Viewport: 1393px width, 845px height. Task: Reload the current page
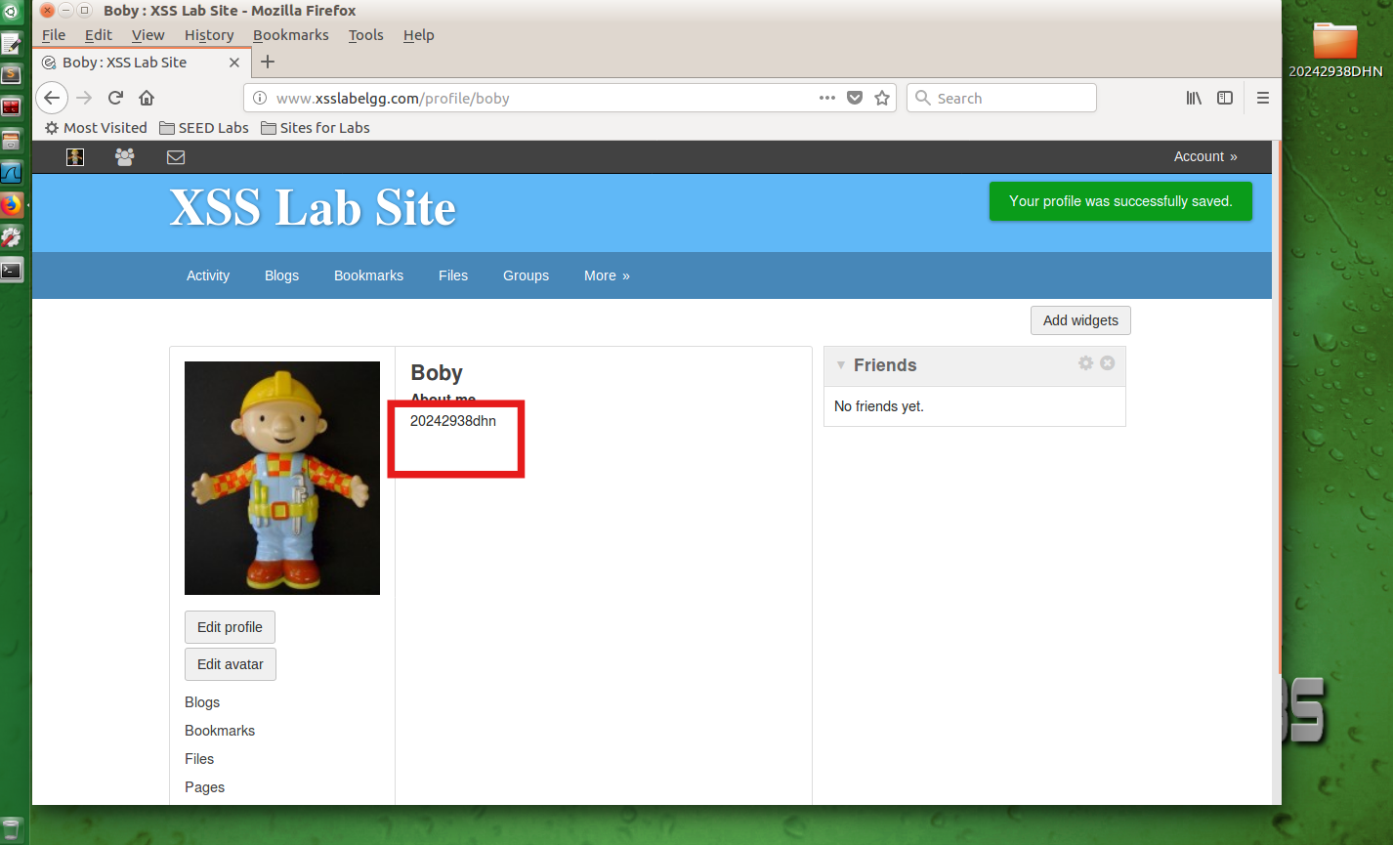click(x=115, y=98)
